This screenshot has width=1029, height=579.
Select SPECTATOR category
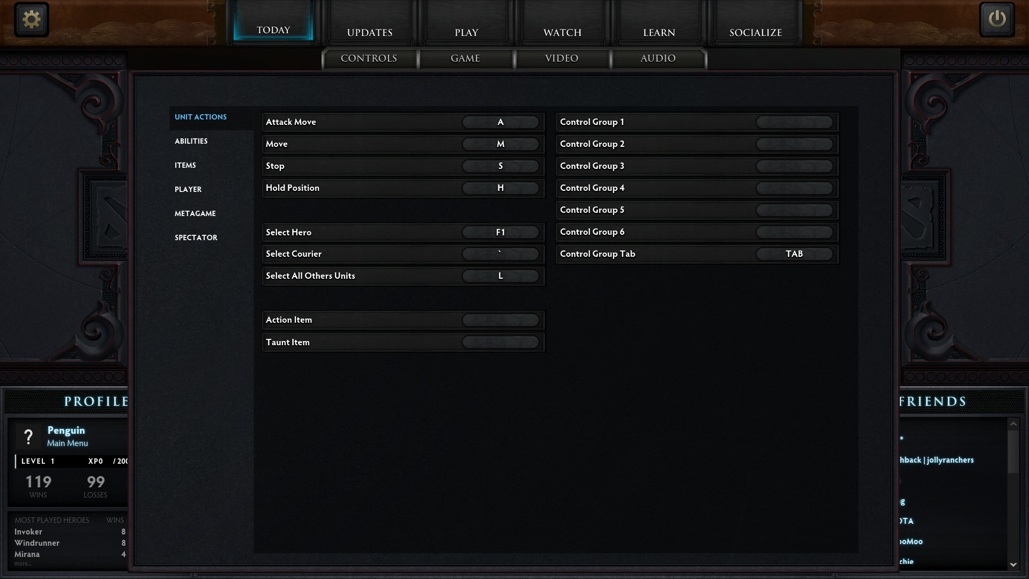pos(196,237)
